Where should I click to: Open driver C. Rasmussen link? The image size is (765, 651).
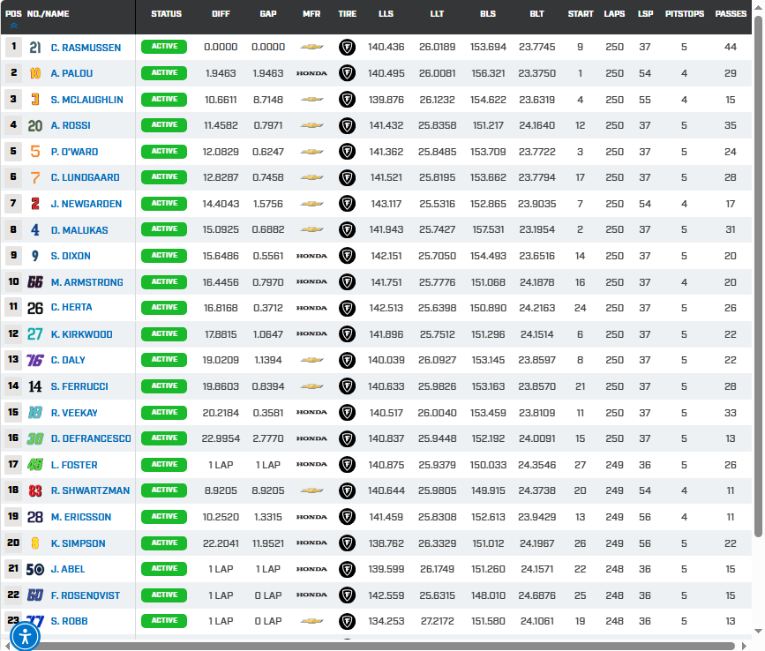(x=86, y=48)
